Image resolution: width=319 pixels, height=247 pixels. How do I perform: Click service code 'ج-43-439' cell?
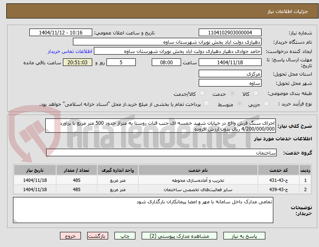tap(278, 189)
